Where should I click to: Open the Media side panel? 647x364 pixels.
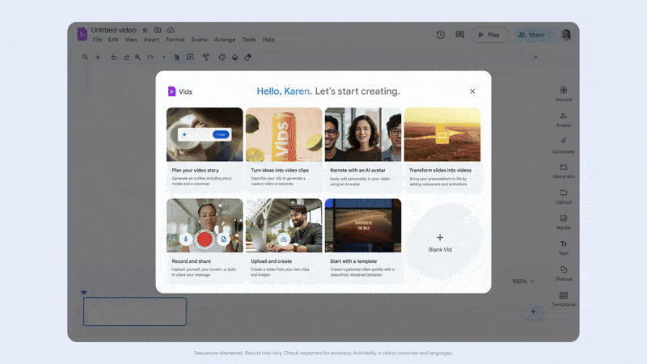pos(563,222)
